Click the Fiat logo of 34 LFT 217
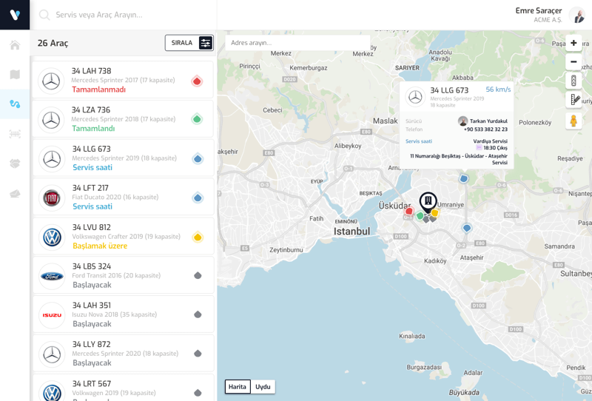Screen dimensions: 592x401 52,198
